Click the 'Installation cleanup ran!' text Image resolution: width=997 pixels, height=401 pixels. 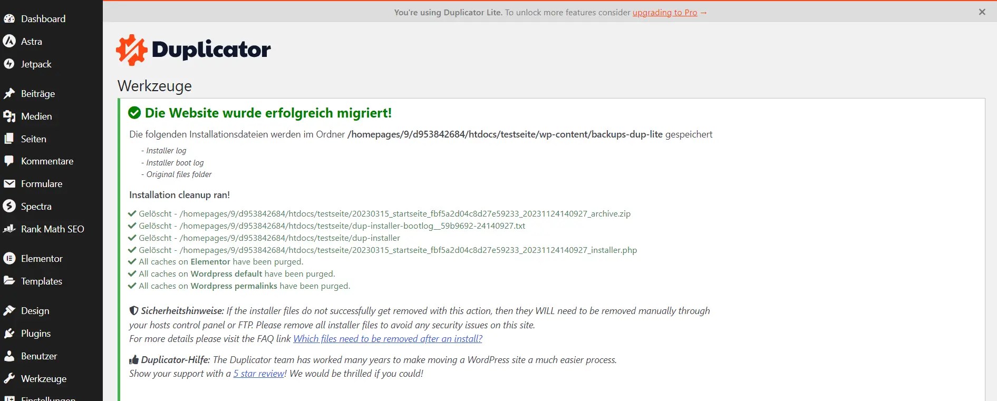point(179,195)
